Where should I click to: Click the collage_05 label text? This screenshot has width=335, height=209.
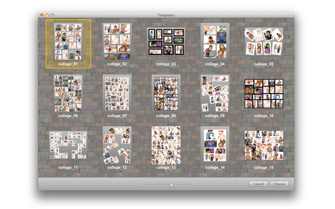[264, 64]
